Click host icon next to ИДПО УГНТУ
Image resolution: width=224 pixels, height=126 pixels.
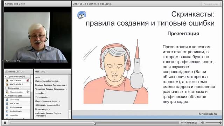coord(7,80)
